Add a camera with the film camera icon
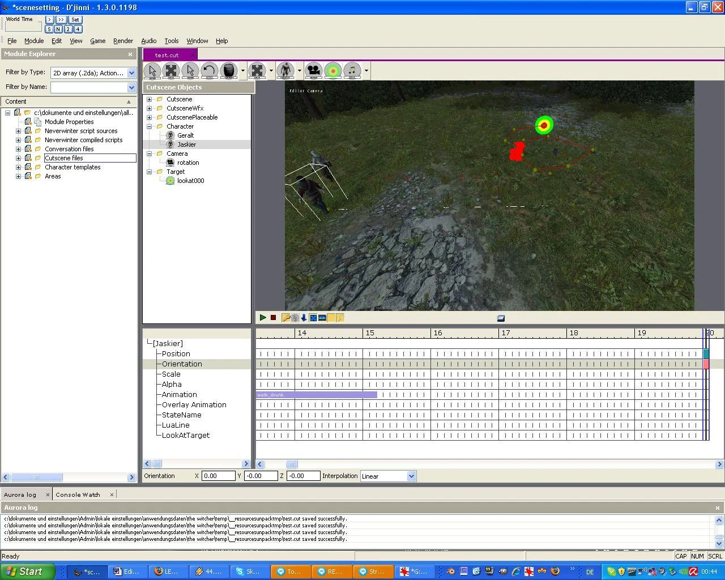 pyautogui.click(x=314, y=71)
